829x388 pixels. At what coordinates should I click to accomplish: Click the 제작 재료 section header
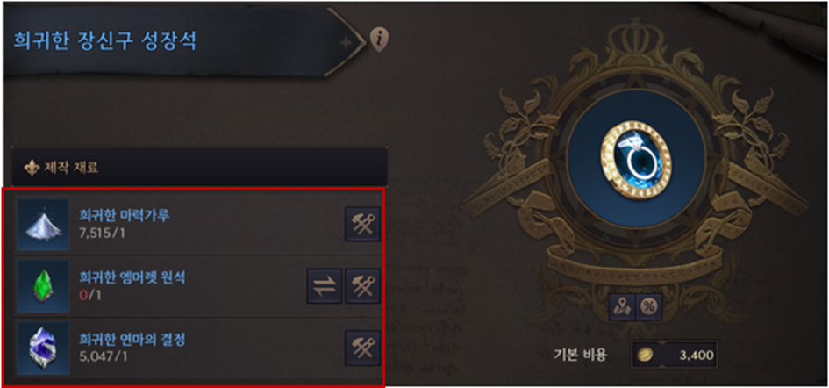[199, 168]
